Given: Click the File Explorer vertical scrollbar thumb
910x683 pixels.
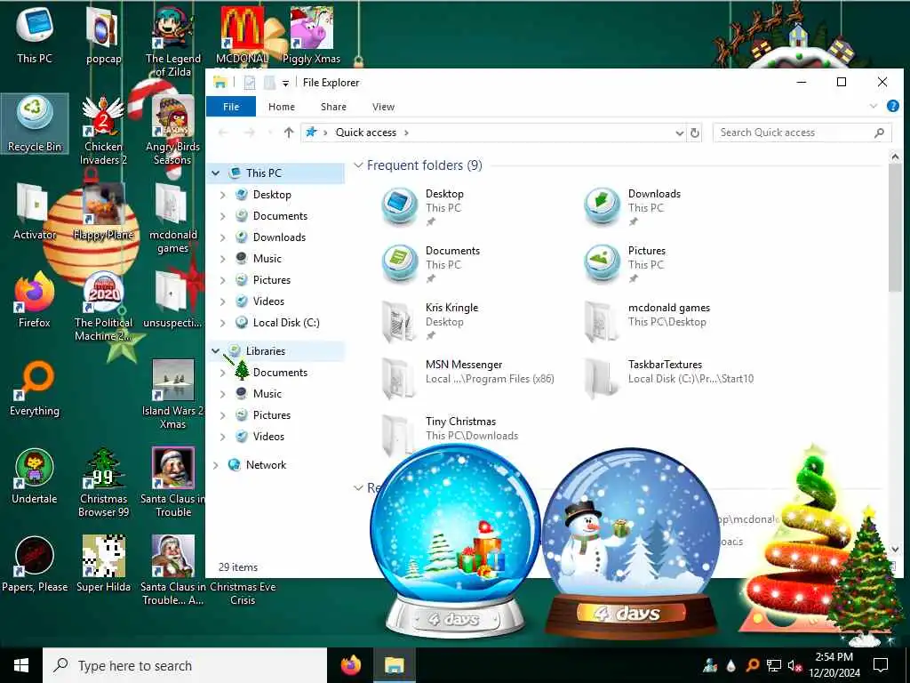Looking at the screenshot, I should [x=894, y=228].
